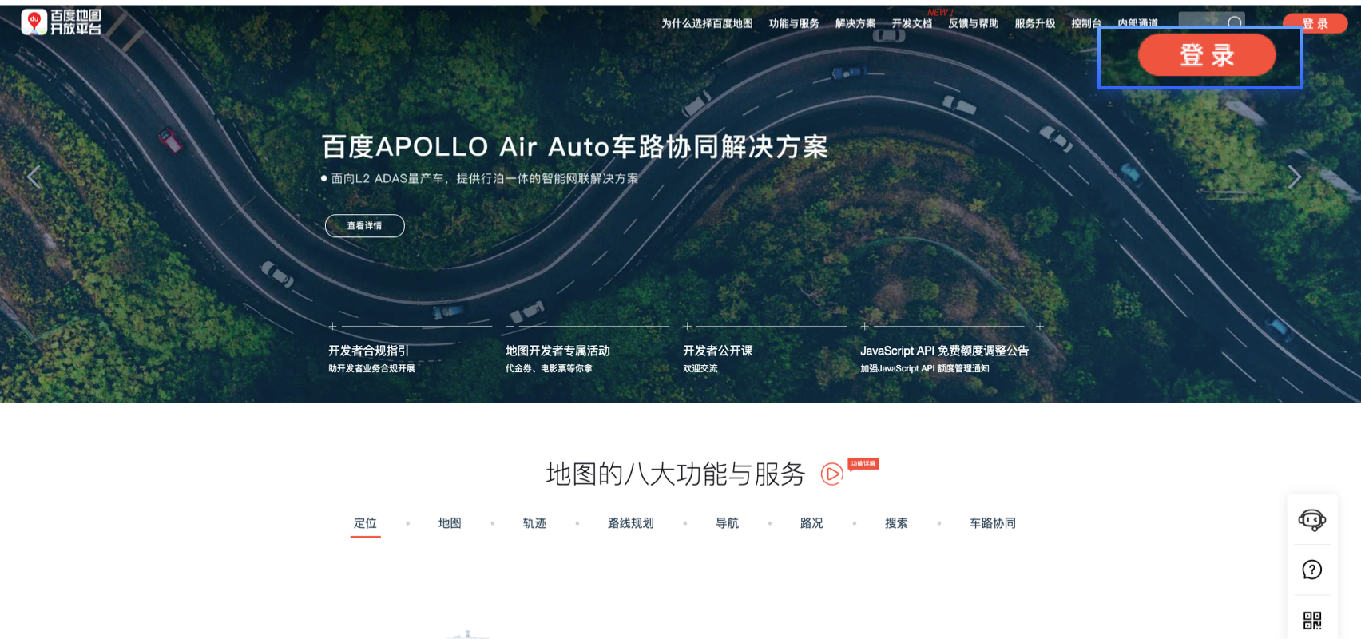Switch to the 路线规划 tab
Viewport: 1361px width, 639px height.
[630, 523]
